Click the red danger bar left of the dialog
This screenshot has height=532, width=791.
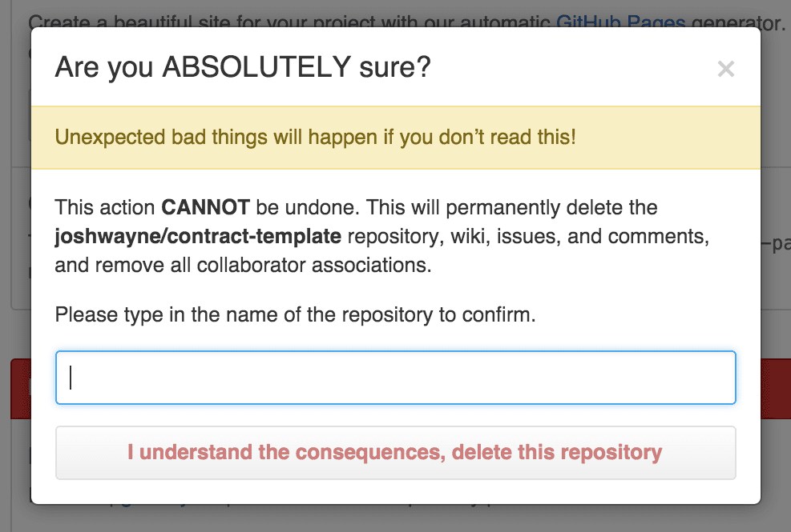point(20,389)
